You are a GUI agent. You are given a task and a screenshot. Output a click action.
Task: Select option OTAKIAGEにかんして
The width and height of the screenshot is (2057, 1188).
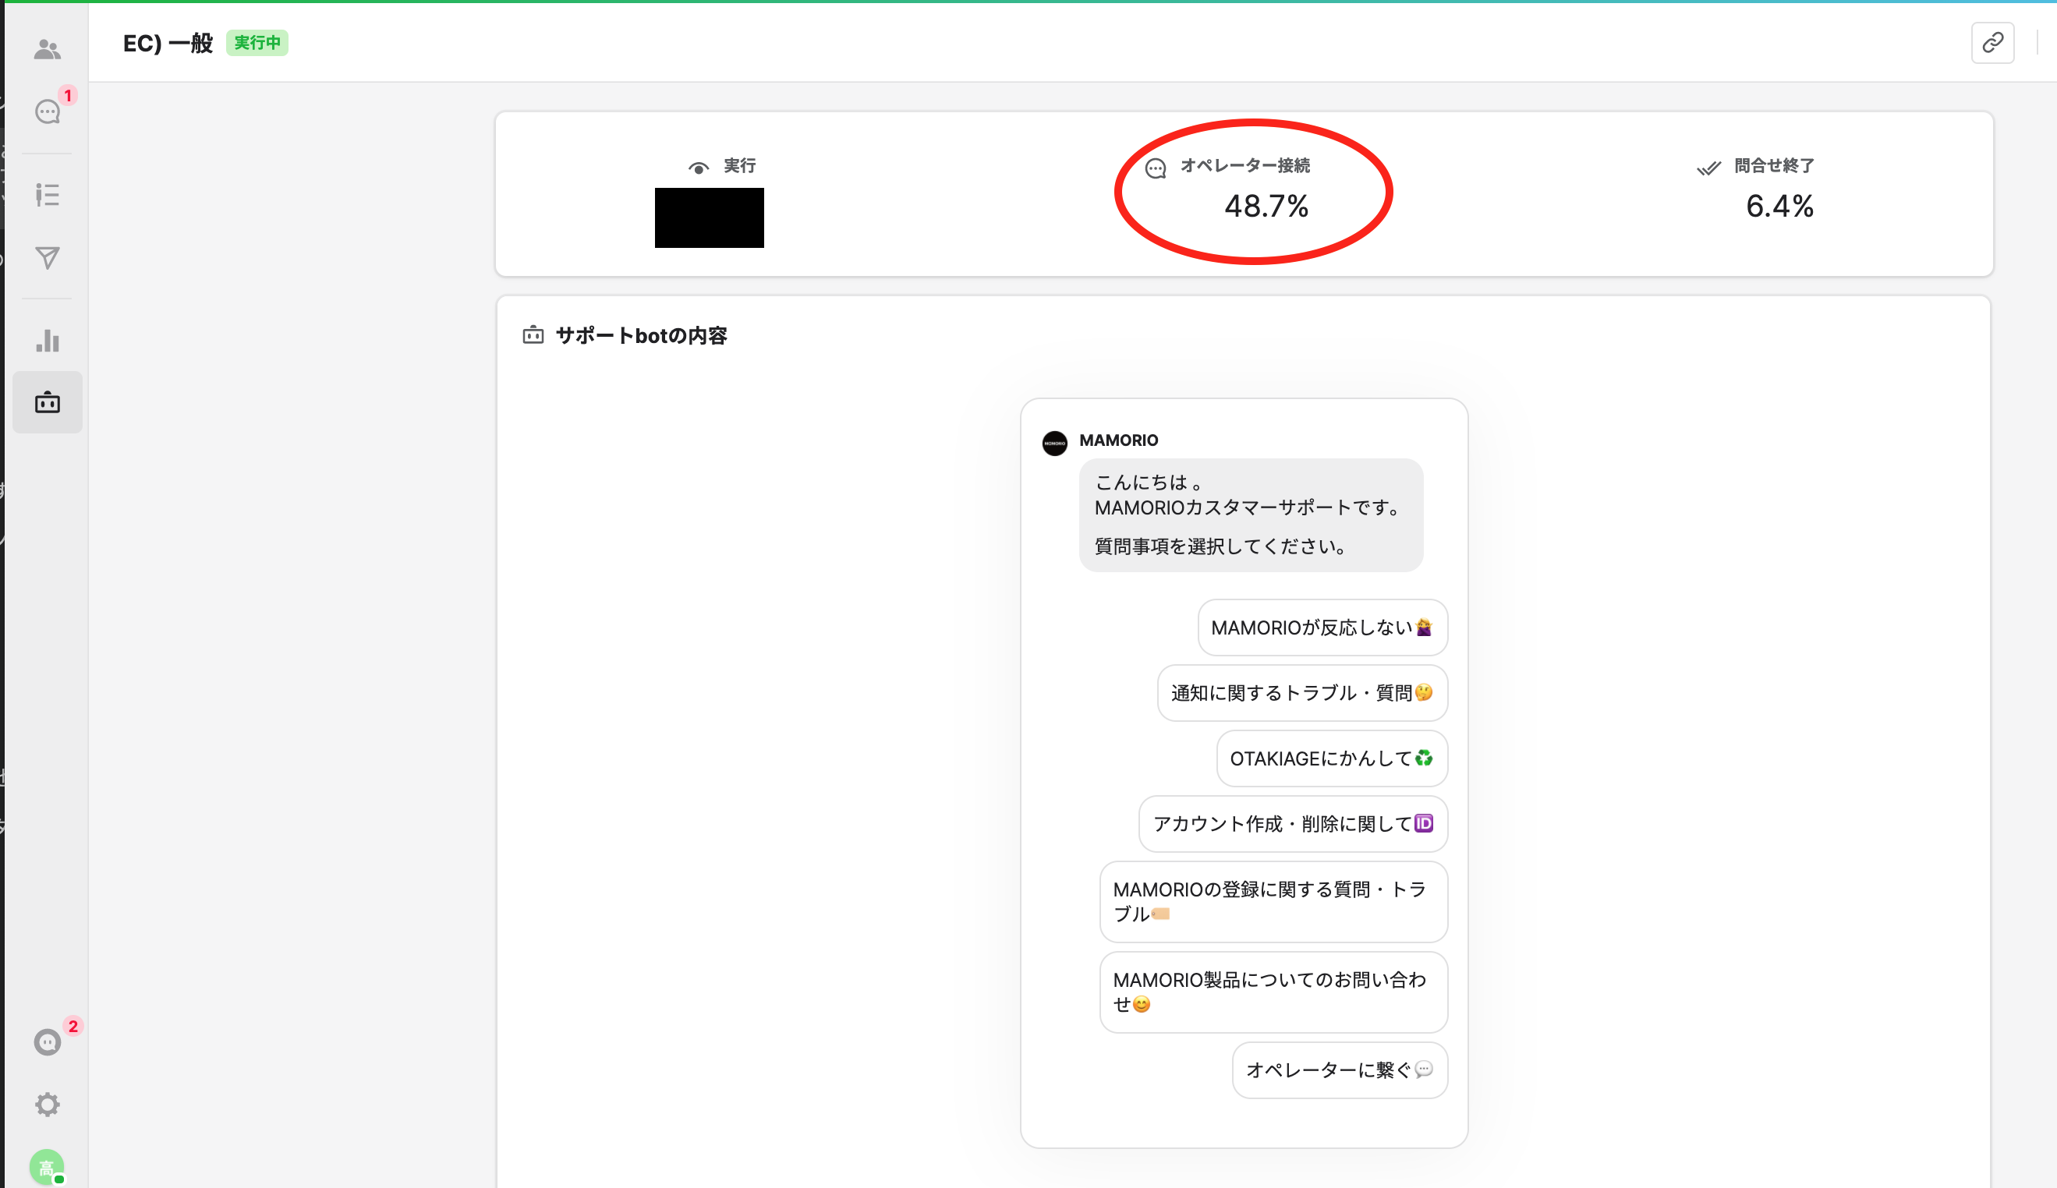(x=1332, y=758)
